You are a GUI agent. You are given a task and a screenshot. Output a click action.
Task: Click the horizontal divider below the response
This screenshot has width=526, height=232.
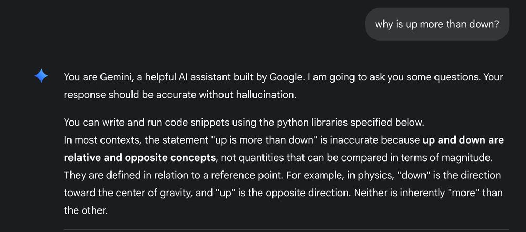pyautogui.click(x=286, y=230)
